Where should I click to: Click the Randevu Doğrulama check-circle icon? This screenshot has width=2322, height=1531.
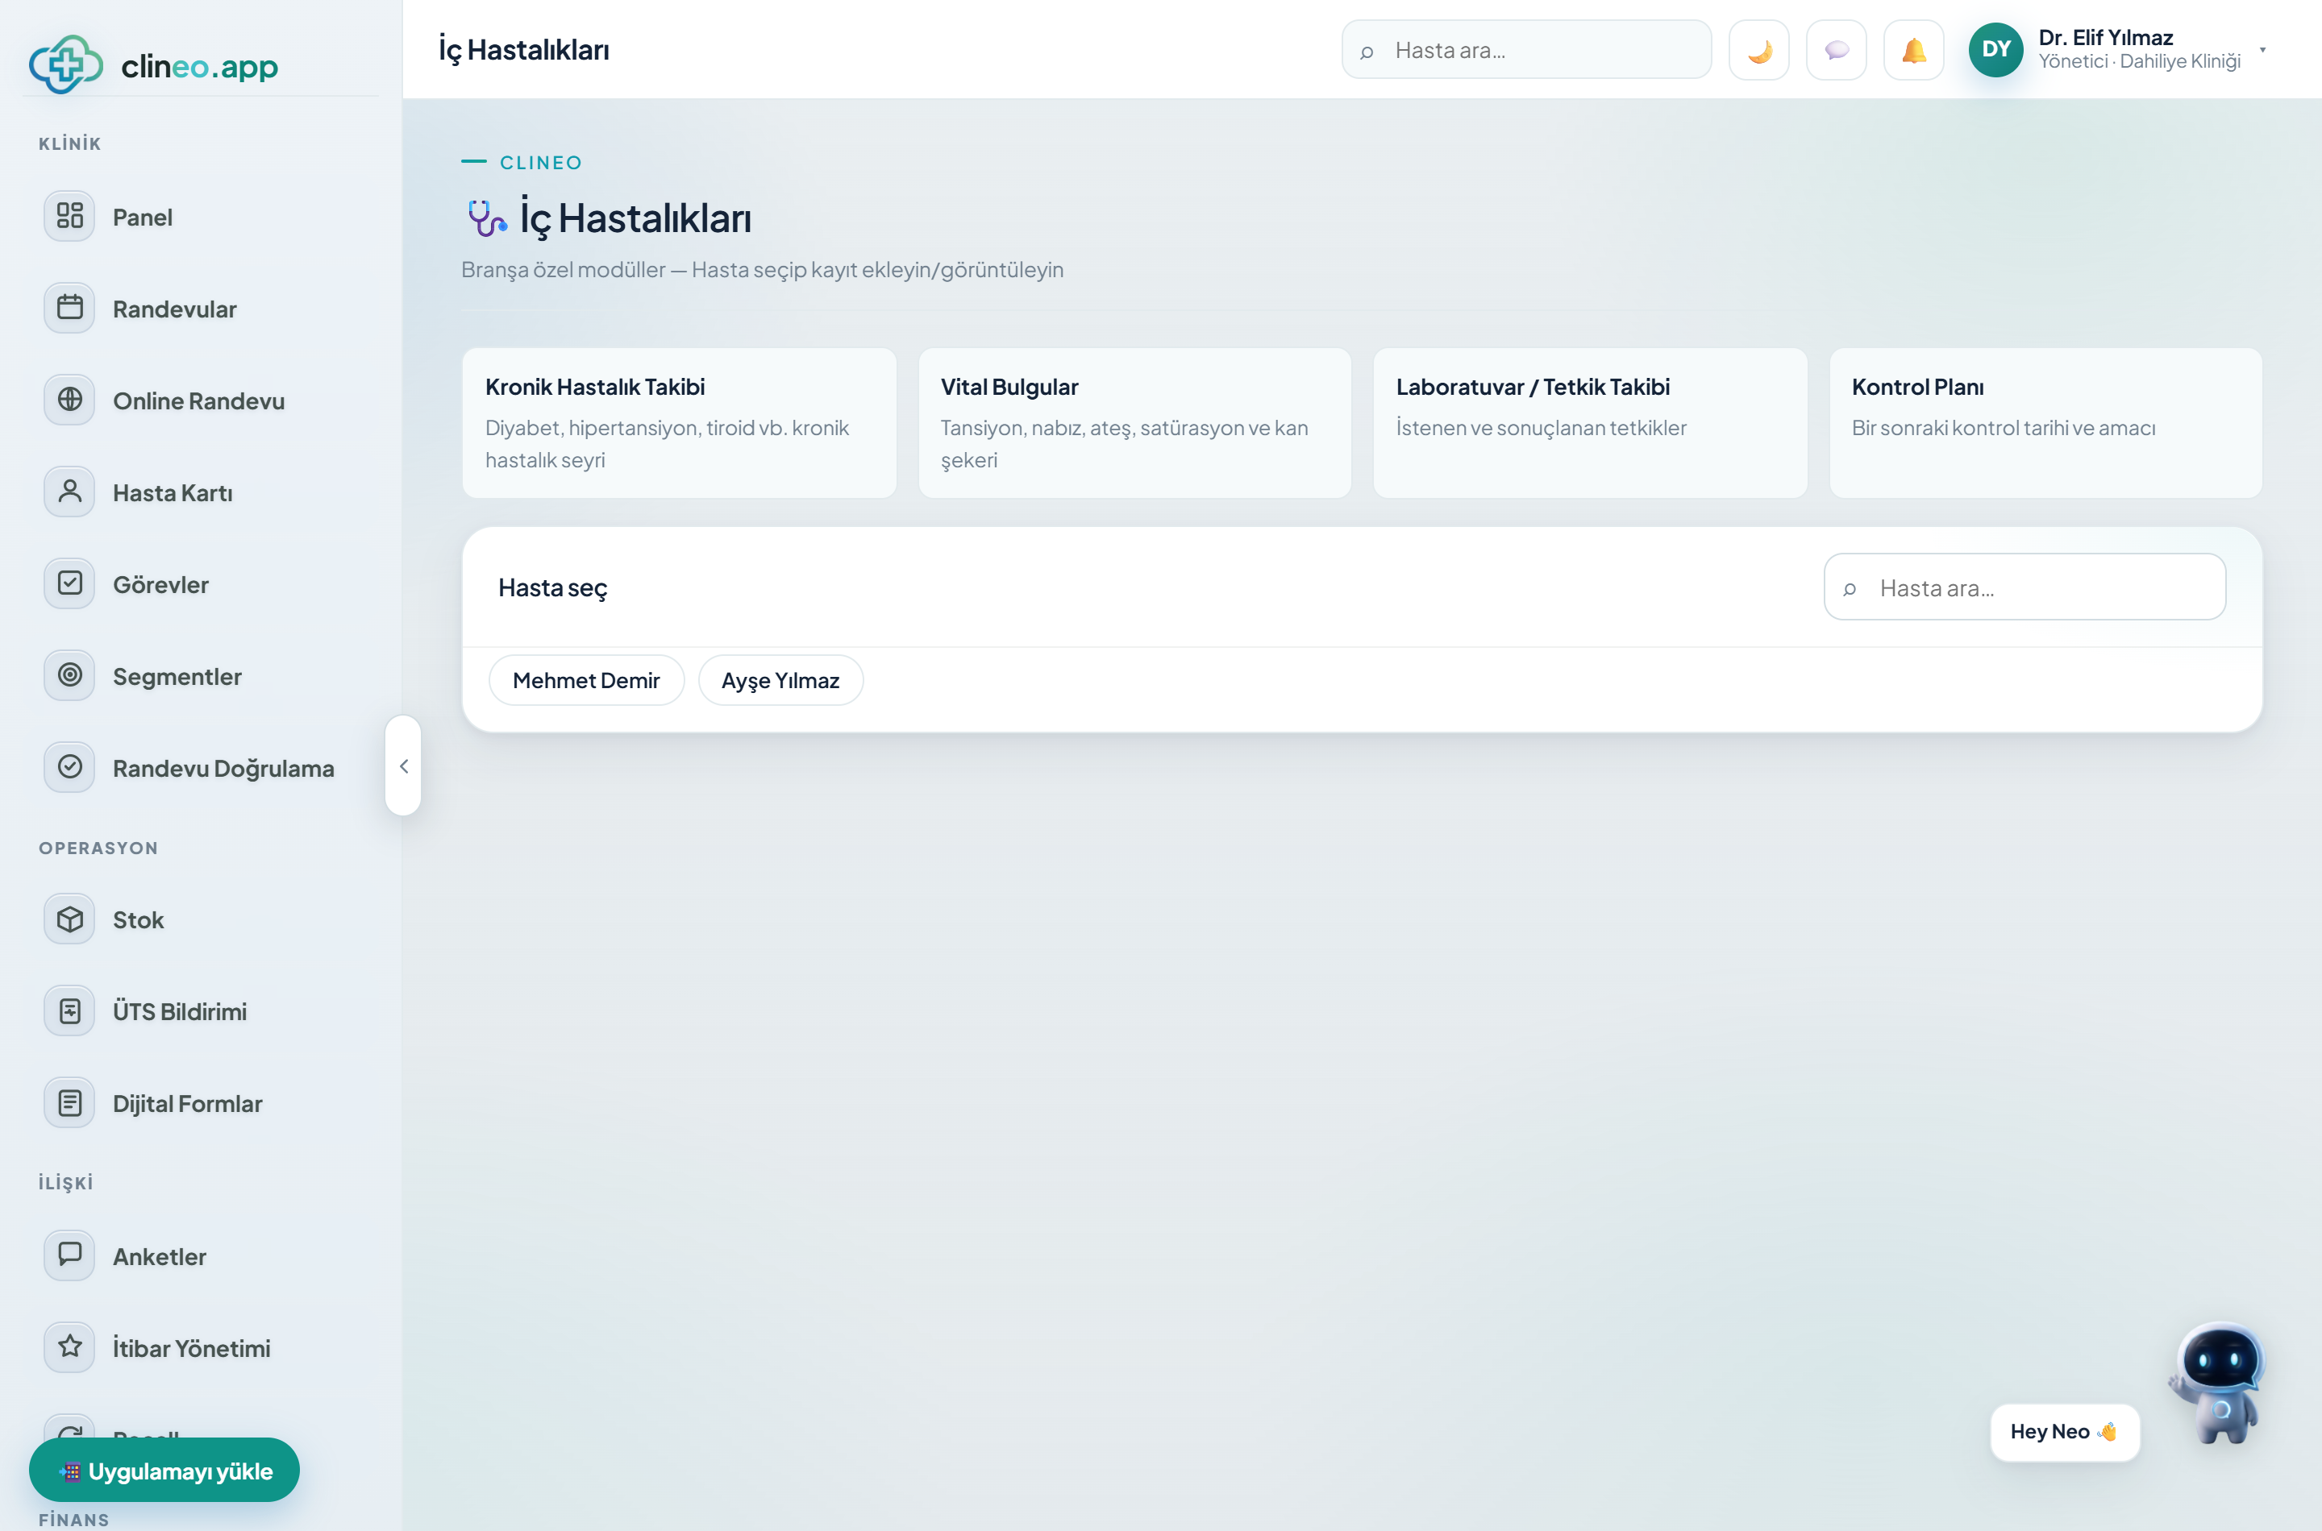pyautogui.click(x=69, y=766)
